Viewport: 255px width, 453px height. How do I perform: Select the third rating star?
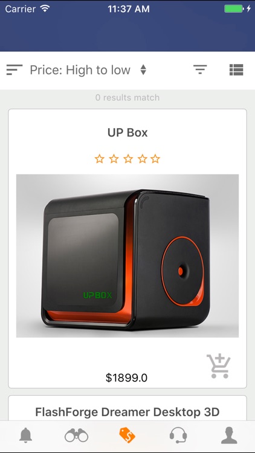[x=127, y=159]
